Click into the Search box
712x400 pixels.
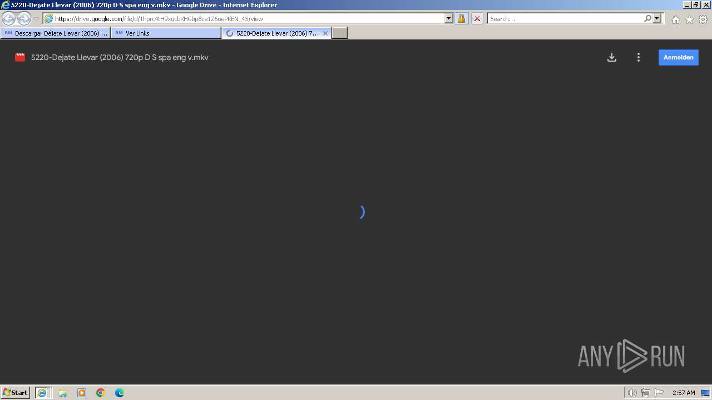tap(565, 18)
